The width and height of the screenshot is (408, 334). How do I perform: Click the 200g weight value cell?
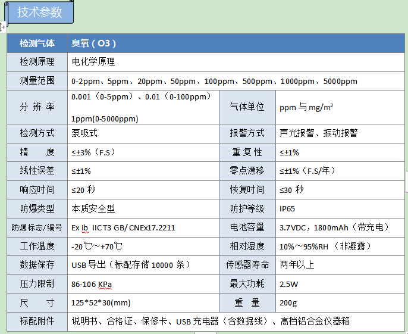click(288, 303)
